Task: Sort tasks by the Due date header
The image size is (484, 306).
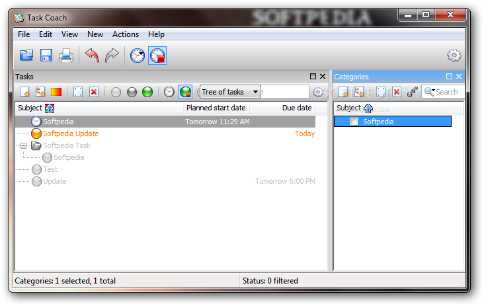Action: [282, 108]
